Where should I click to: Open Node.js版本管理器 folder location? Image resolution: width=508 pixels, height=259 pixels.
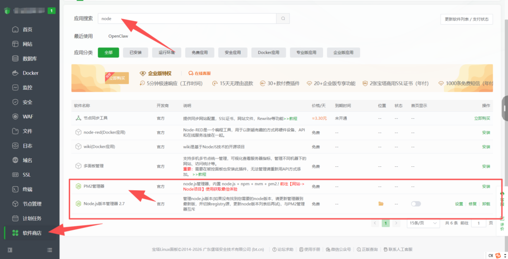(x=381, y=204)
